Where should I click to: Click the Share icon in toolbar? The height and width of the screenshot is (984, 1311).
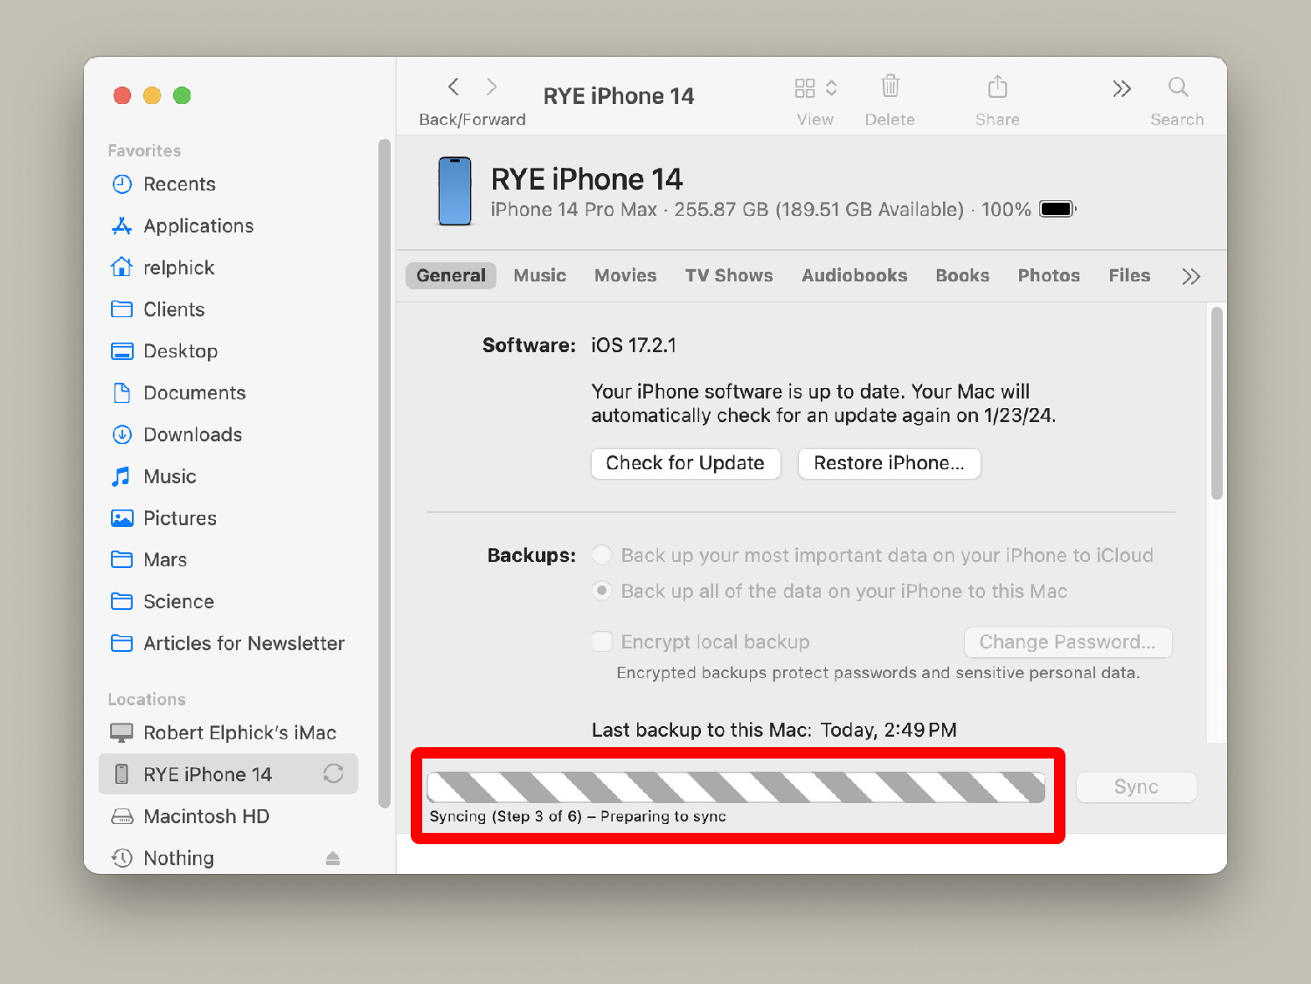[x=997, y=86]
